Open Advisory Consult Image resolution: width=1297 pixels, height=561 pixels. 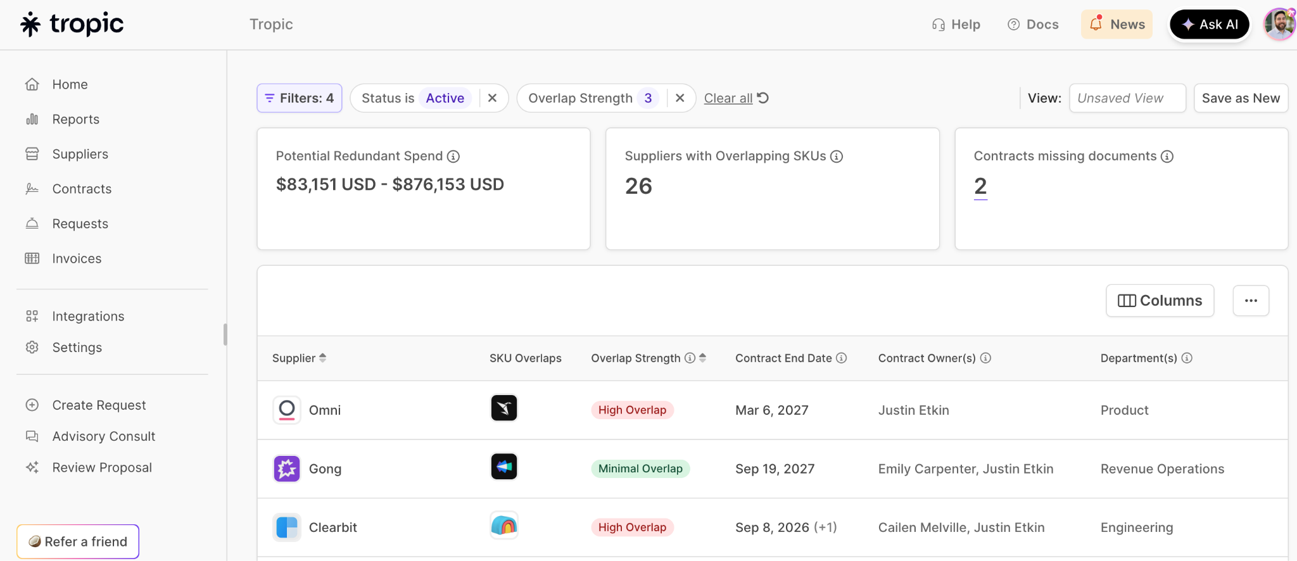(103, 436)
